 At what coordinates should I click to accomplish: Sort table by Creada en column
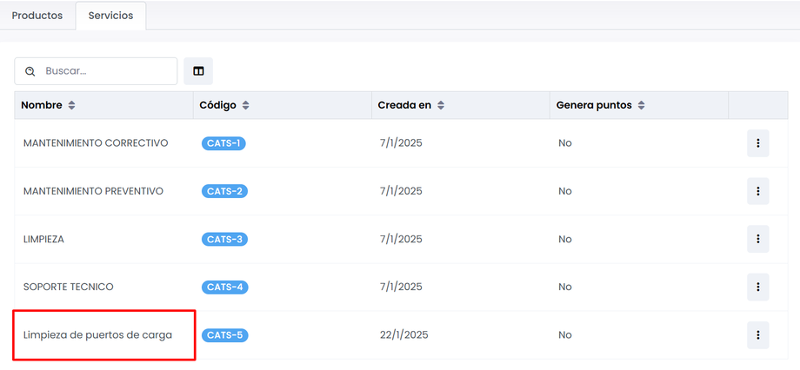[441, 105]
